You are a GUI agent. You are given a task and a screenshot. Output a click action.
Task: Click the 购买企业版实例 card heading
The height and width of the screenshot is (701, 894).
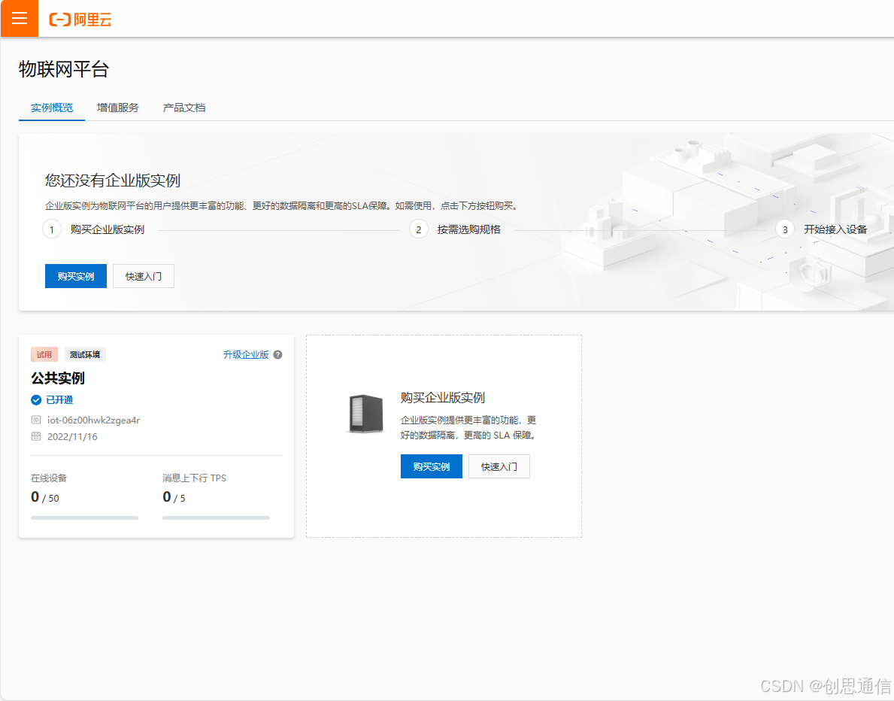click(442, 398)
